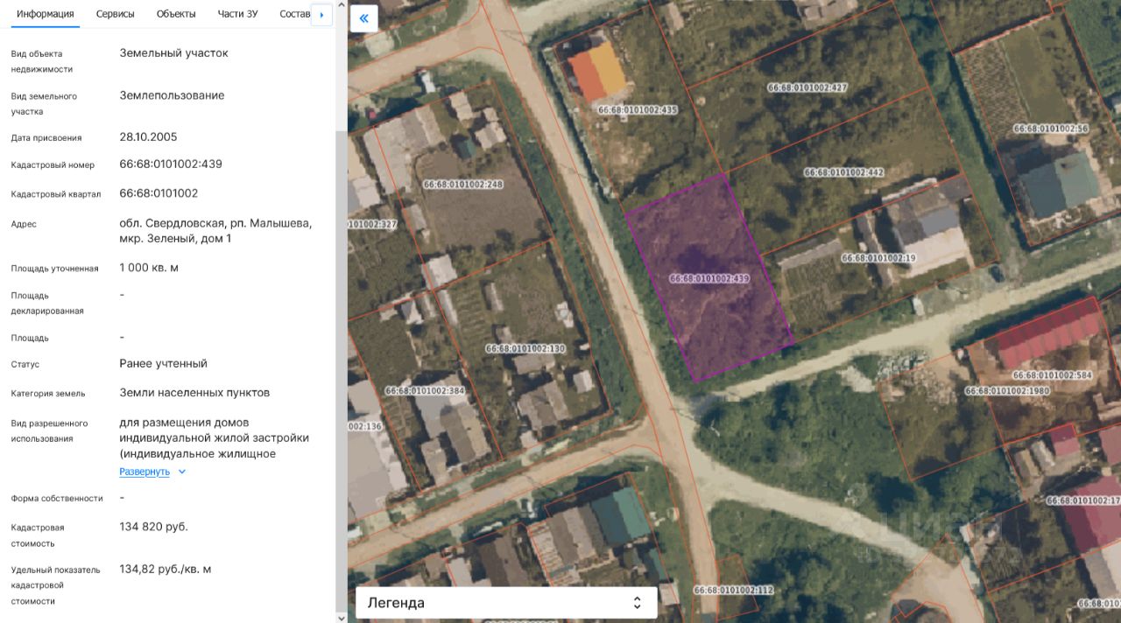Click the value Земельный участок

(173, 52)
